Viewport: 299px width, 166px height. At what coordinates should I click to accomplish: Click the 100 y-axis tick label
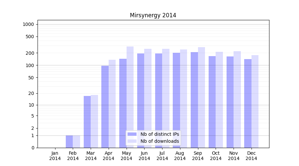point(30,65)
